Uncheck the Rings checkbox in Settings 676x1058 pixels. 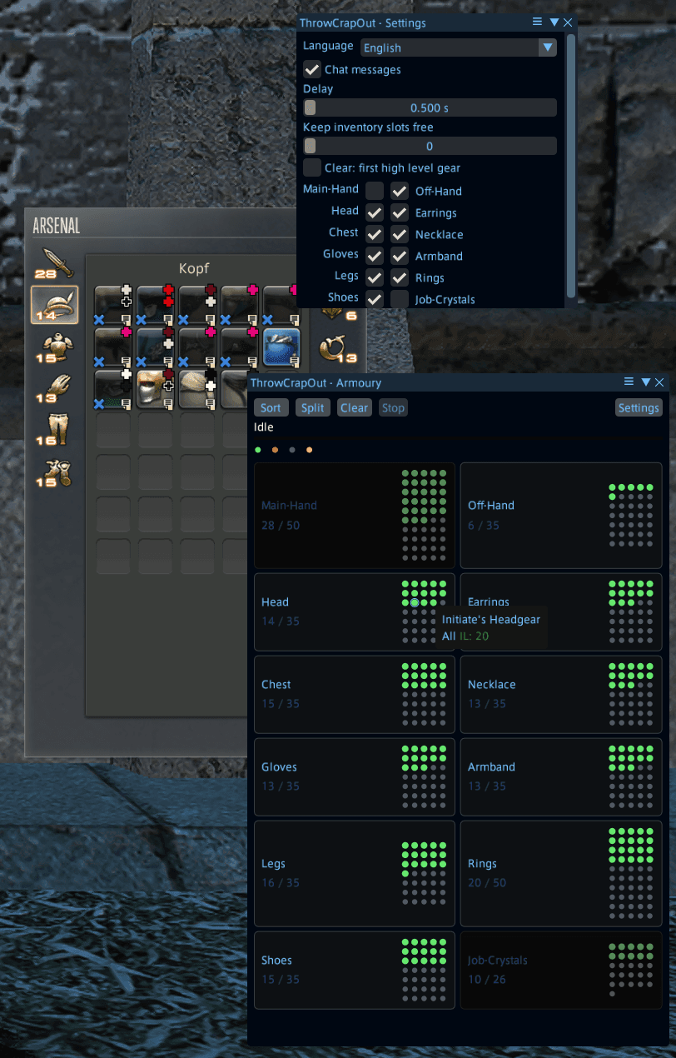pos(400,277)
